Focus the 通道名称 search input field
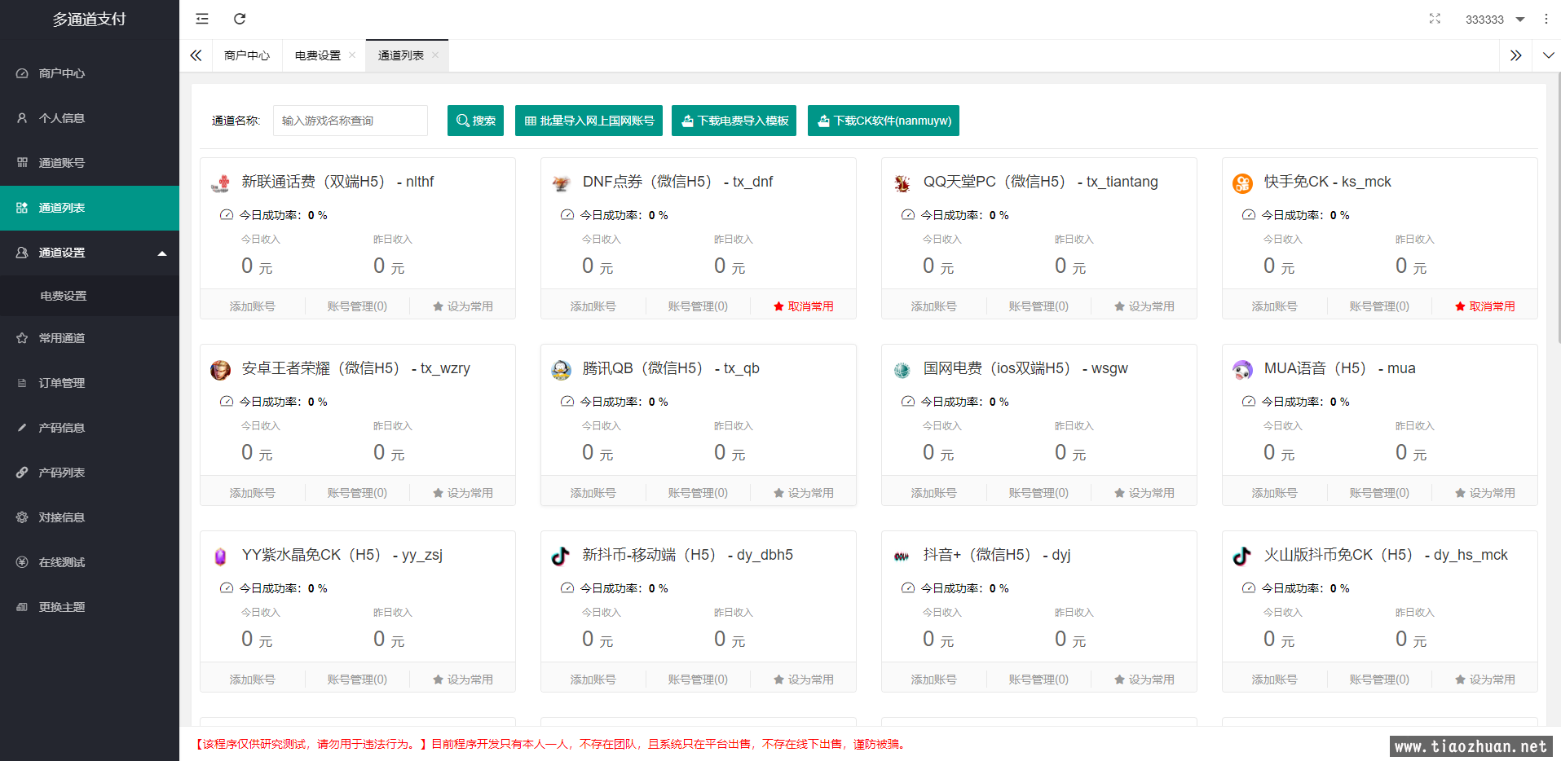This screenshot has height=761, width=1561. tap(351, 121)
